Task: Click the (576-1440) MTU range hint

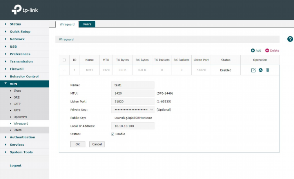Action: 165,93
